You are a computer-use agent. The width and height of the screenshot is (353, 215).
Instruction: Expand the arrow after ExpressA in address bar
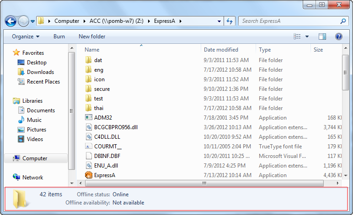(181, 21)
